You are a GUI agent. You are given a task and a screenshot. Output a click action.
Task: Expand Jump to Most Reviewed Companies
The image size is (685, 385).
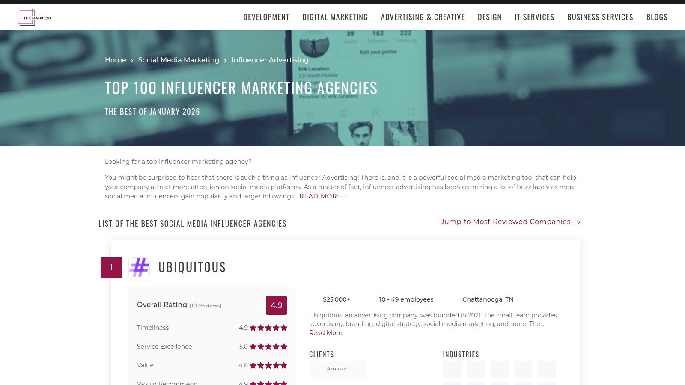tap(510, 222)
